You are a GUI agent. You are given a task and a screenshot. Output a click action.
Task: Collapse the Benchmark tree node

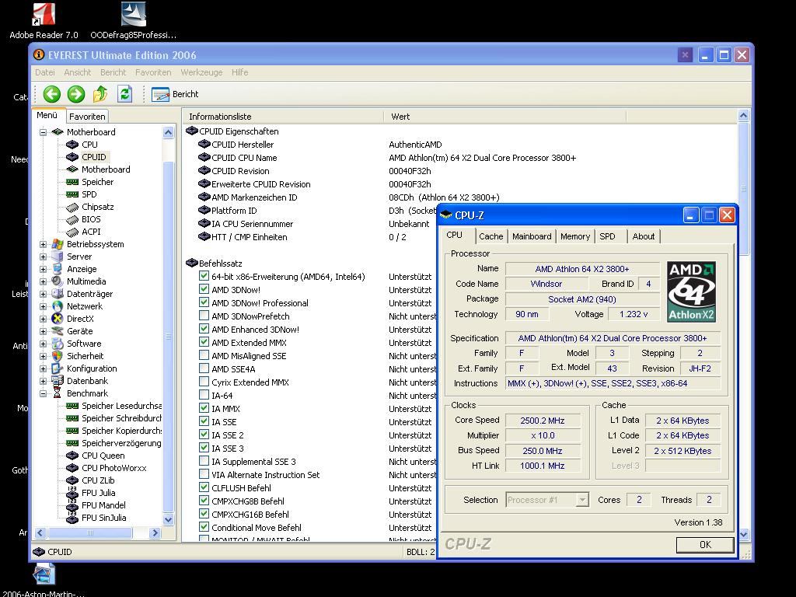(44, 393)
